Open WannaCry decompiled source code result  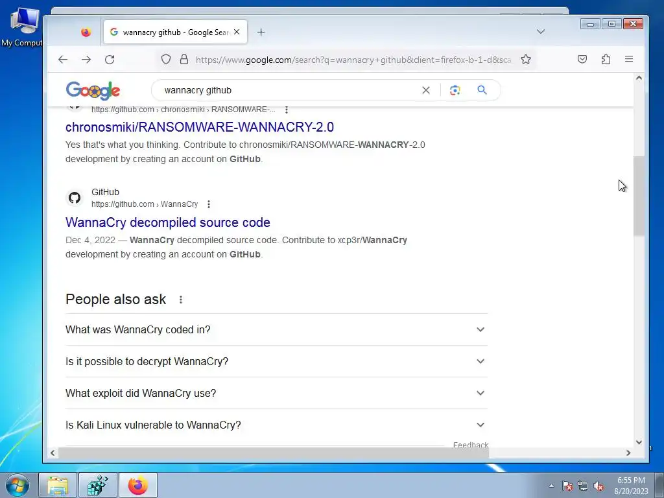(168, 222)
